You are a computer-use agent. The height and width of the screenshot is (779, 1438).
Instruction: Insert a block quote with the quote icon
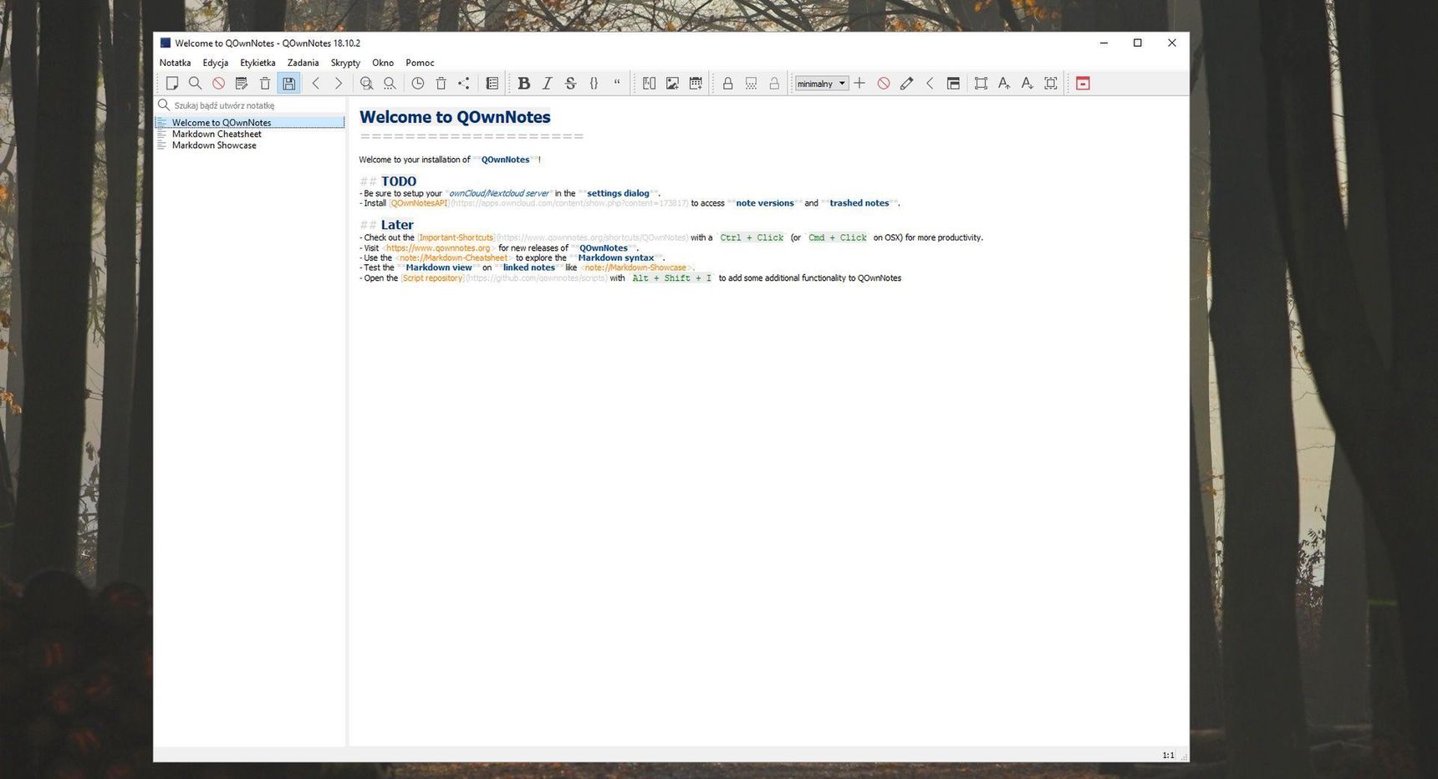tap(617, 84)
